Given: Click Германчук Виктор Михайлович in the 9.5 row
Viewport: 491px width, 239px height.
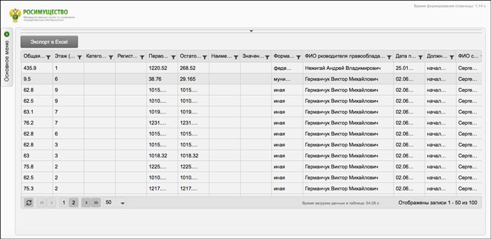Looking at the screenshot, I should point(348,79).
